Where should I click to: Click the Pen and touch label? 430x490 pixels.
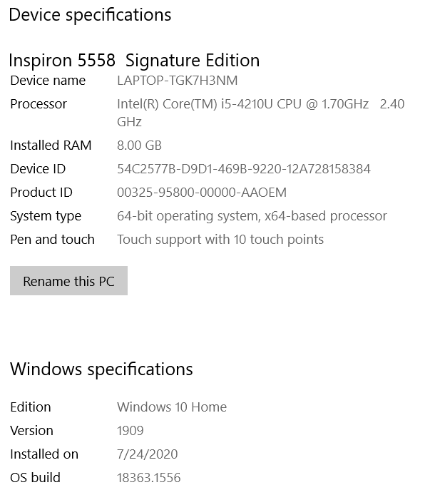coord(52,240)
